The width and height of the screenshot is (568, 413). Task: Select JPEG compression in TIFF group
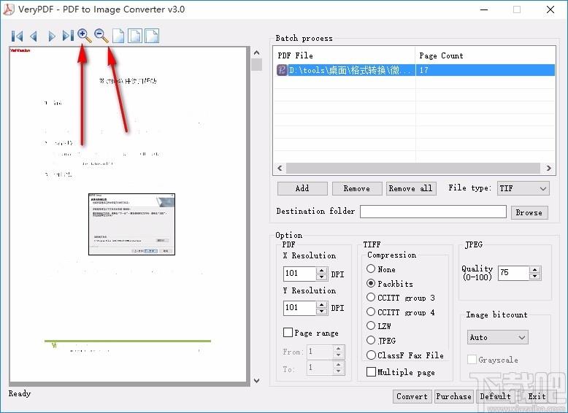point(371,340)
